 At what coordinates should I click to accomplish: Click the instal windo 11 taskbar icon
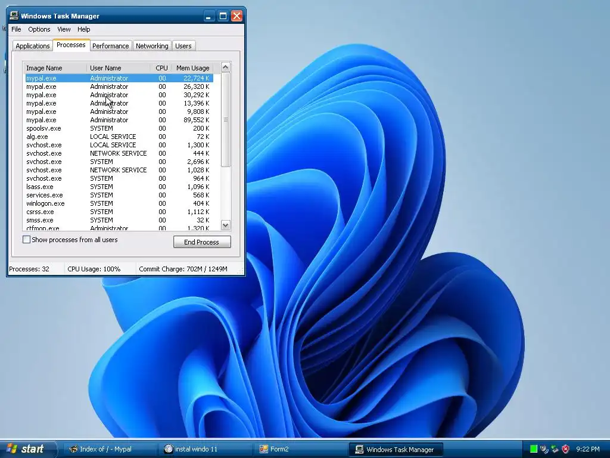pos(169,449)
